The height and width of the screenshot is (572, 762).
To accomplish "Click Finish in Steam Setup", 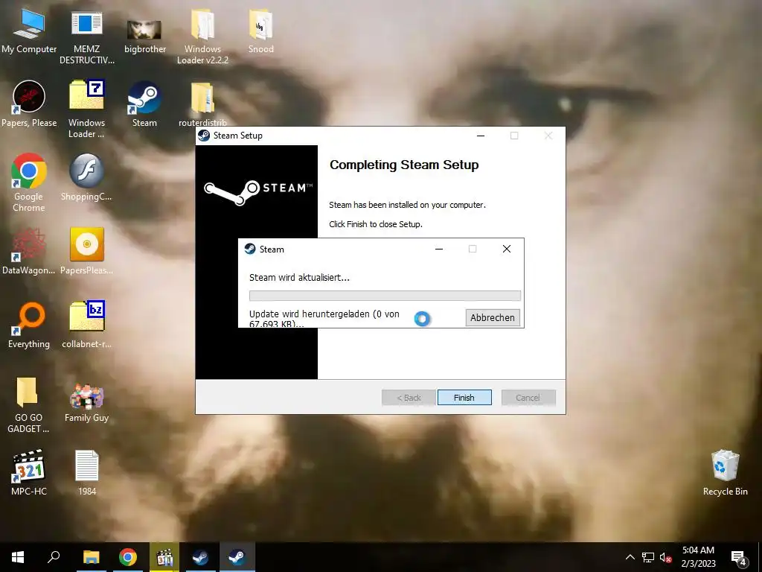I will click(x=464, y=398).
